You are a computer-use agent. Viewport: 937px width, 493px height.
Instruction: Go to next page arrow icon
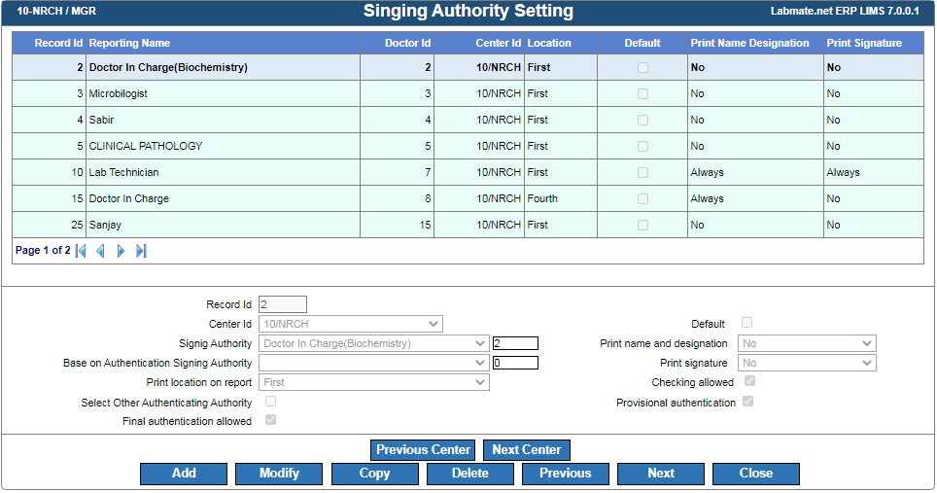click(x=121, y=251)
